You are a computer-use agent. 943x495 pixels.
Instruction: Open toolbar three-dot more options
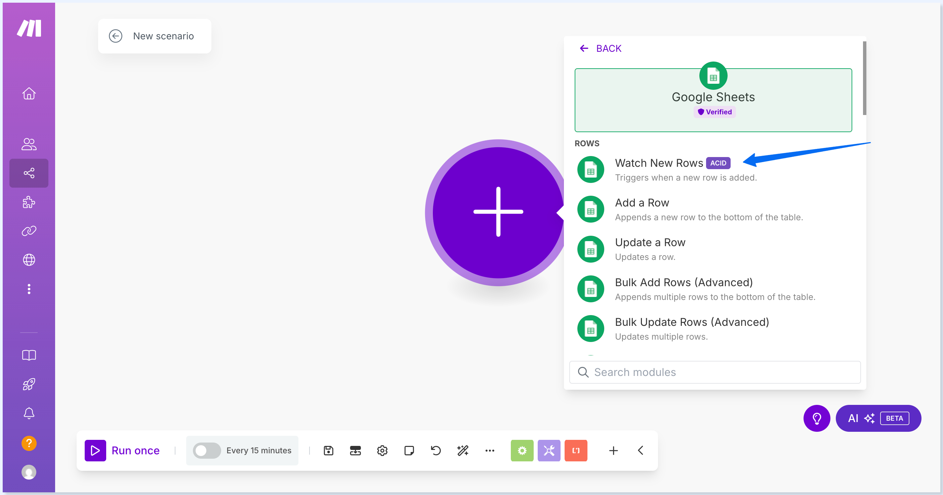tap(489, 450)
